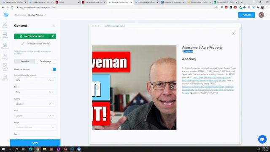Viewport: 270px width, 152px height.
Task: Close the property details preview
Action: point(233,34)
